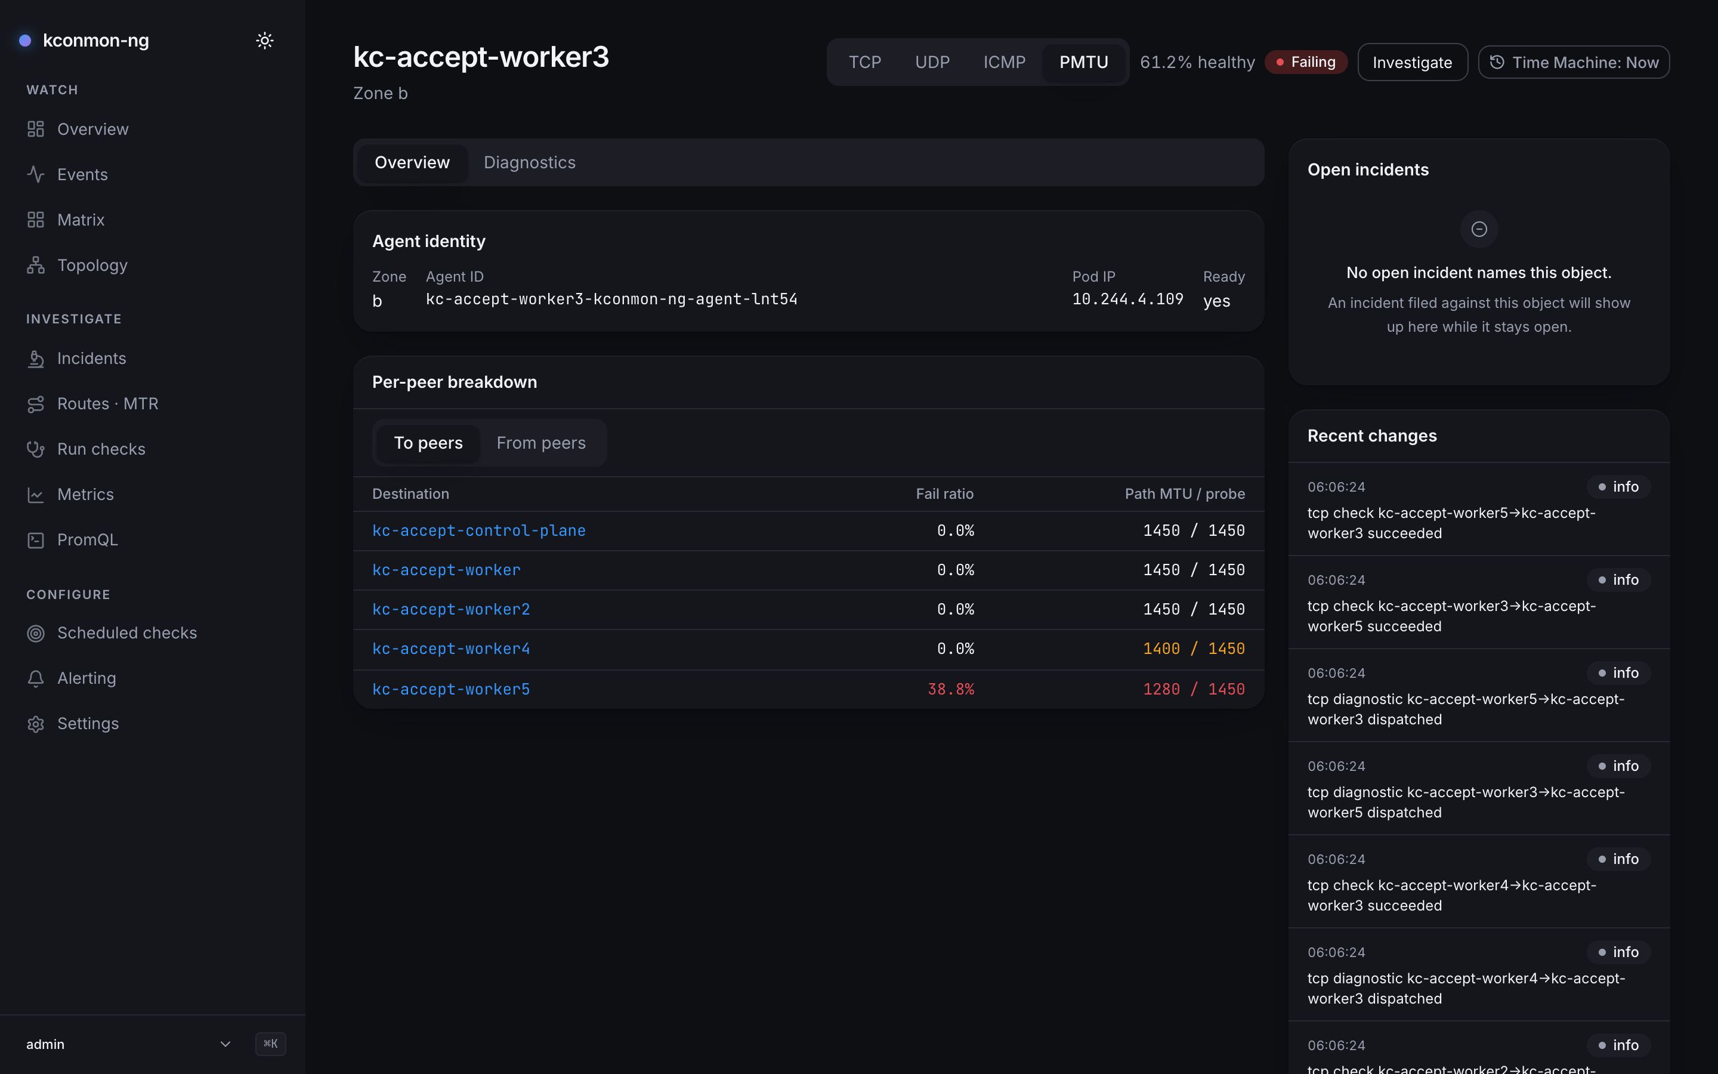The width and height of the screenshot is (1718, 1074).
Task: Switch to From peers direction
Action: (541, 443)
